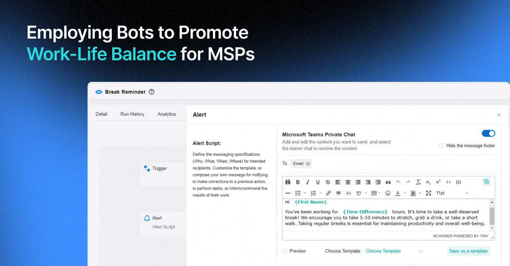Screen dimensions: 510x266
Task: Insert a hyperlink
Action: [x=328, y=193]
